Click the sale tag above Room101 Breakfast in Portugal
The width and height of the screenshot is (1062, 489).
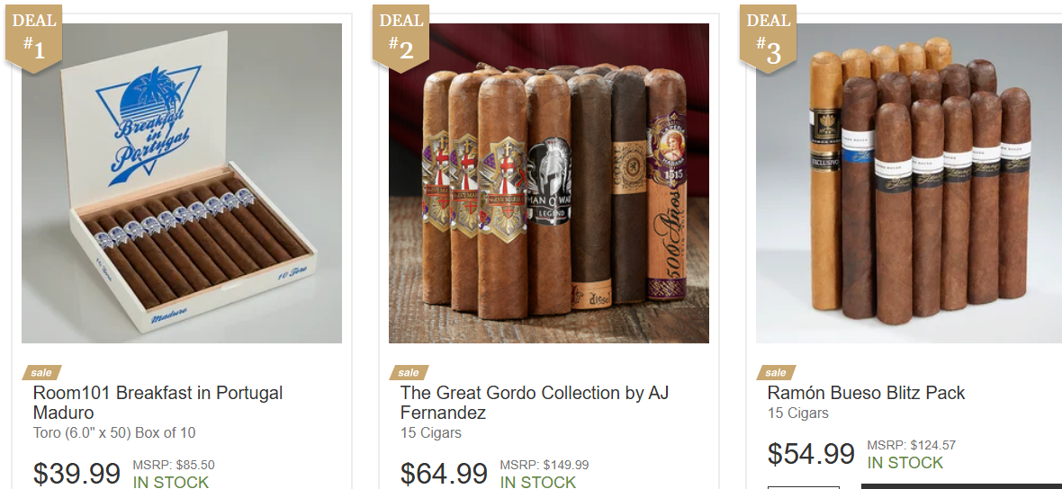click(x=41, y=373)
